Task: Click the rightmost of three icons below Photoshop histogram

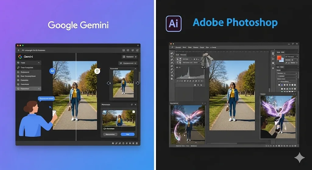Action: (x=201, y=85)
